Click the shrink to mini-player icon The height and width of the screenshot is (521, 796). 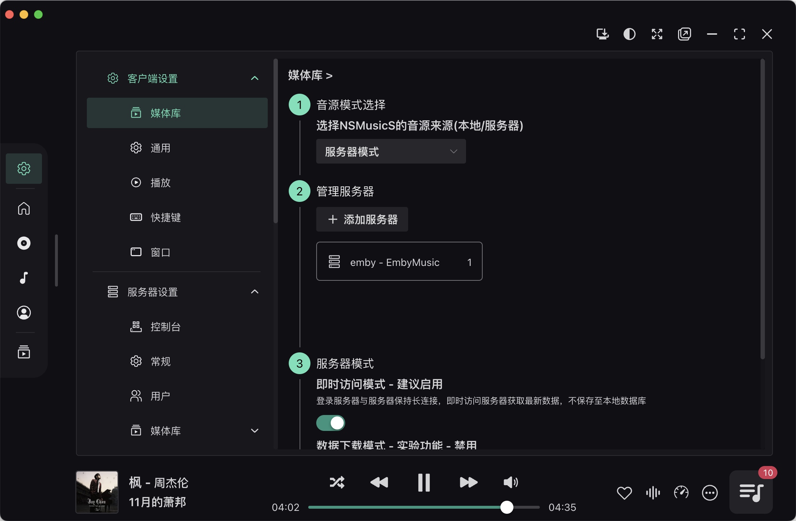coord(657,34)
